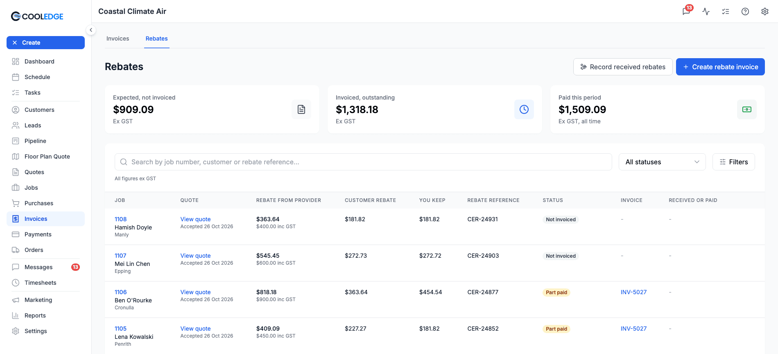Open the settings gear icon in header
Image resolution: width=778 pixels, height=354 pixels.
coord(765,11)
